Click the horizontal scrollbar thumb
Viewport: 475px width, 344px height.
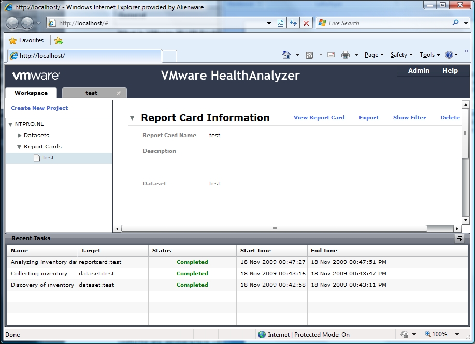(274, 228)
